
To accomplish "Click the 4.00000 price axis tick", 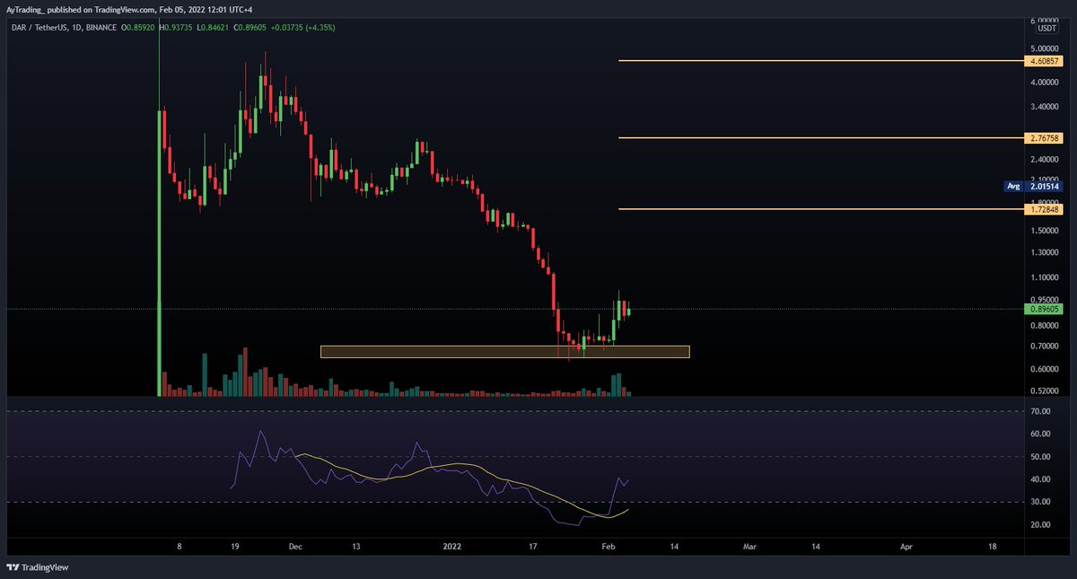I will coord(1045,83).
